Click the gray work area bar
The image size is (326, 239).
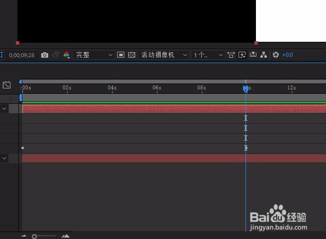coord(174,98)
